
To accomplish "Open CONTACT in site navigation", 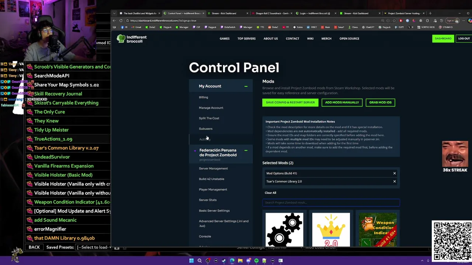I will coord(292,39).
